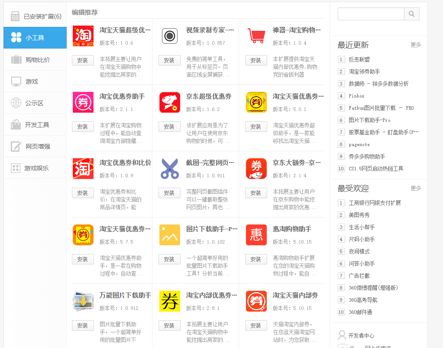443x348 pixels.
Task: Open 美图秀秀 in most popular
Action: [359, 215]
